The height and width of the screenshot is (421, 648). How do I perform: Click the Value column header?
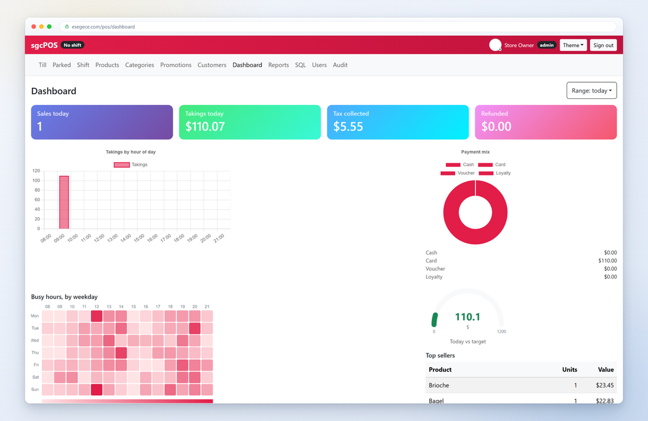[x=606, y=369]
